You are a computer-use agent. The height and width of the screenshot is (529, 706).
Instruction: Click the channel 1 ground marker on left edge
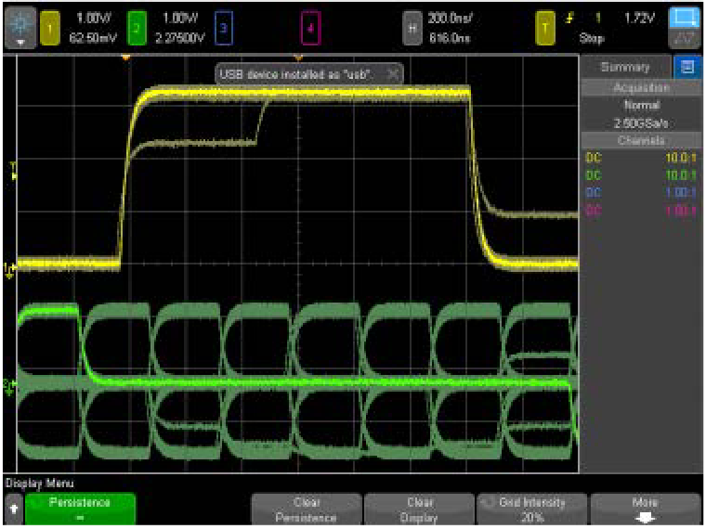click(x=10, y=268)
